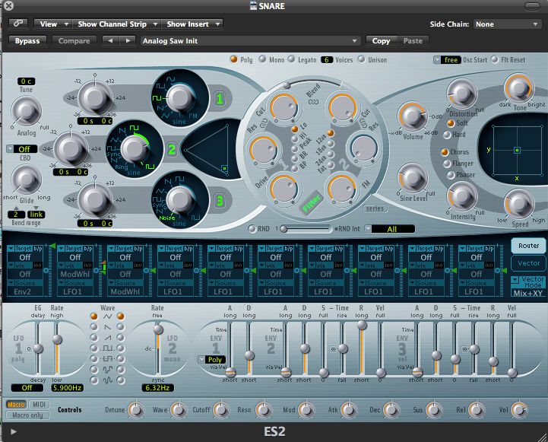Viewport: 548px width, 442px height.
Task: Open the View dropdown menu
Action: pyautogui.click(x=53, y=24)
